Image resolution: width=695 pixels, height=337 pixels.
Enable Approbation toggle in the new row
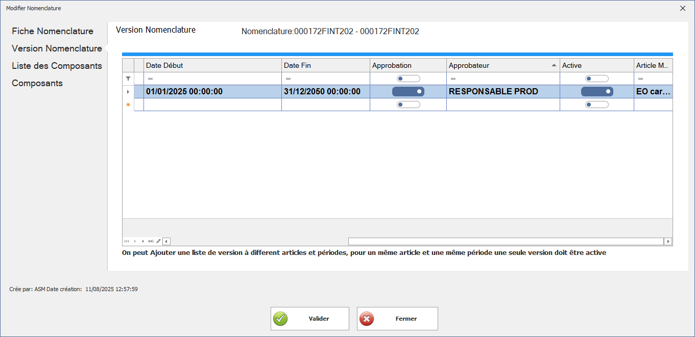[x=408, y=105]
